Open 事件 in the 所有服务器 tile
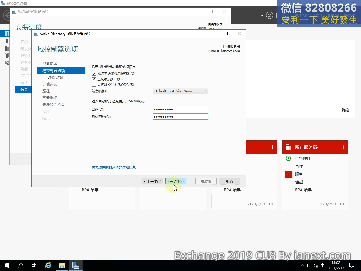This screenshot has height=271, width=361. pos(299,166)
